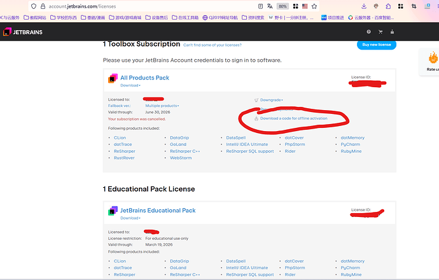Click the four-squares icon in address bar
439x280 pixels.
295,6
